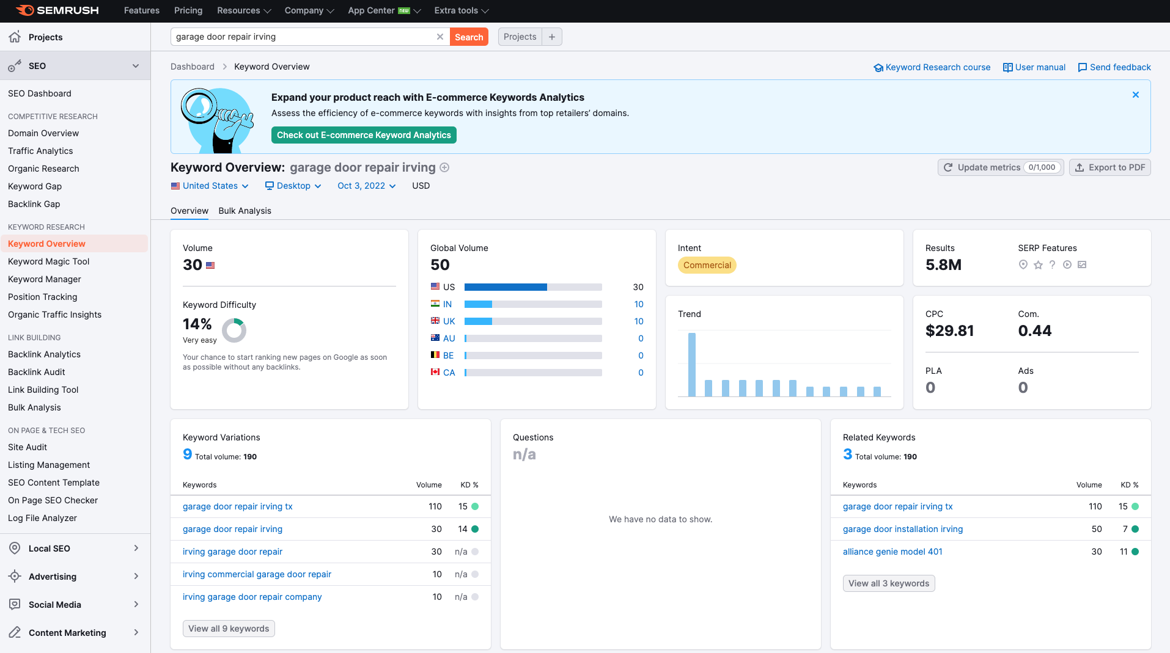Expand the Content Marketing menu arrow

point(136,632)
